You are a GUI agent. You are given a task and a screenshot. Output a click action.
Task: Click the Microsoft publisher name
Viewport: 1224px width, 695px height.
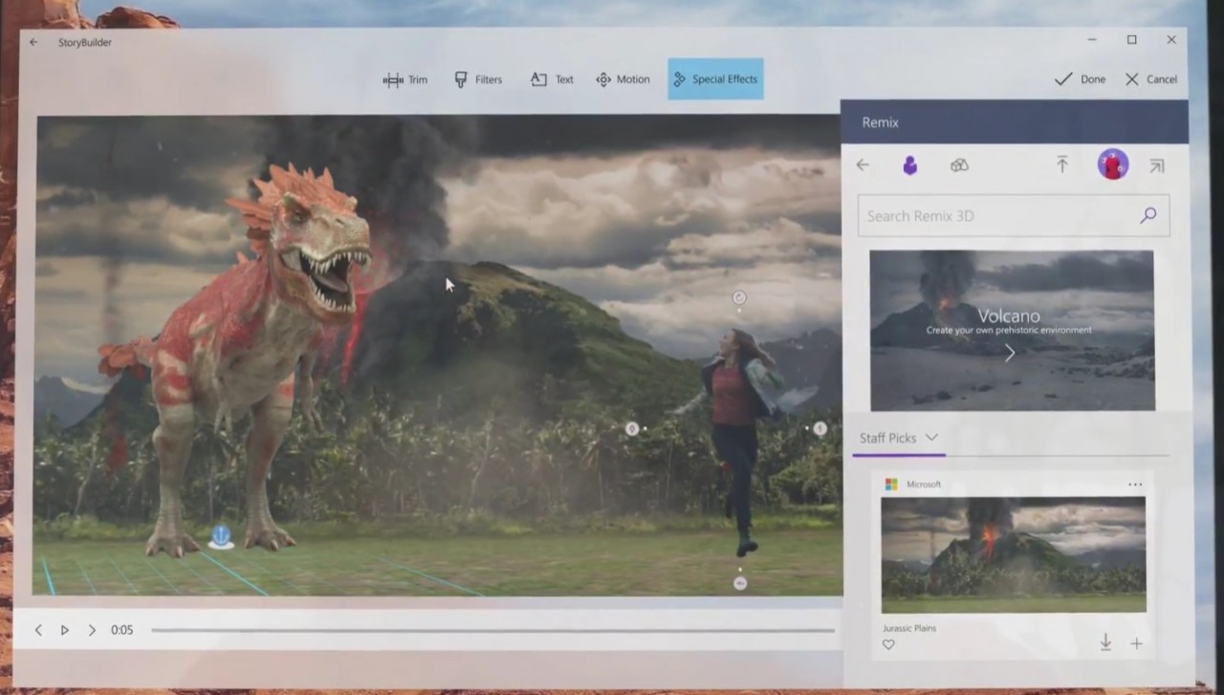click(924, 485)
